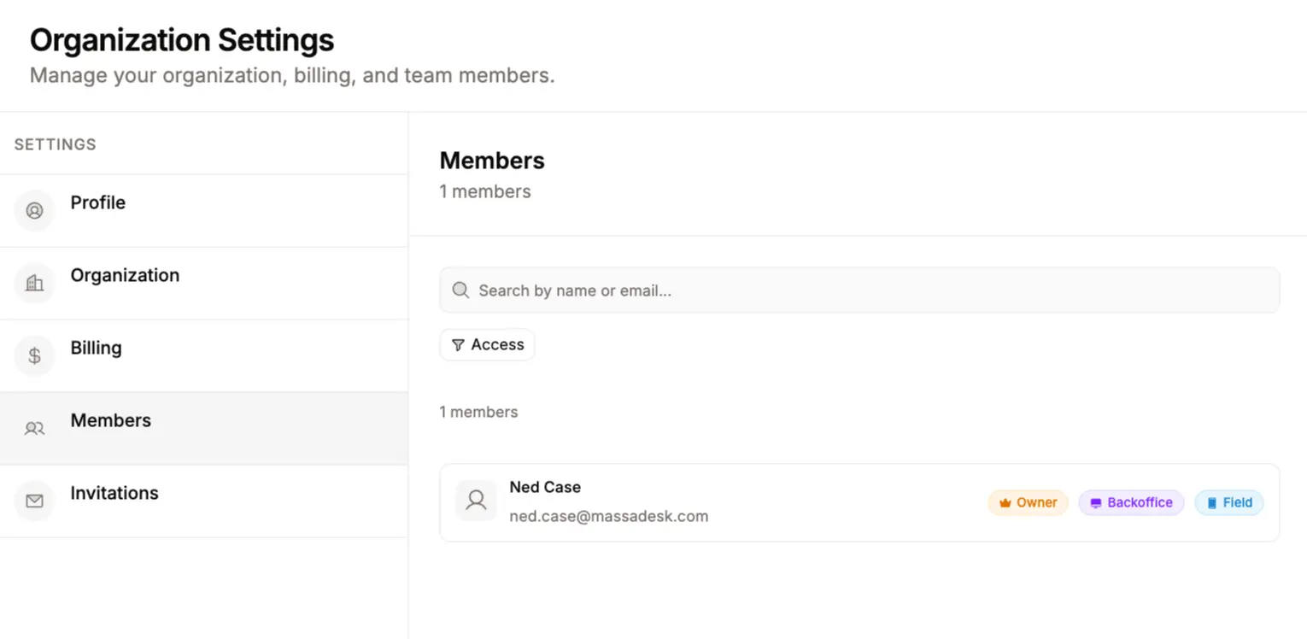
Task: Select the Members sidebar item
Action: (111, 420)
